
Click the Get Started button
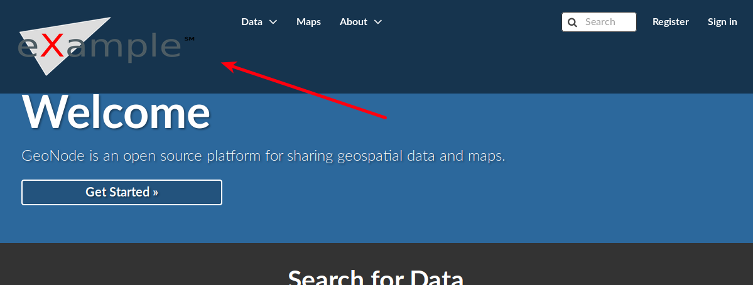122,192
